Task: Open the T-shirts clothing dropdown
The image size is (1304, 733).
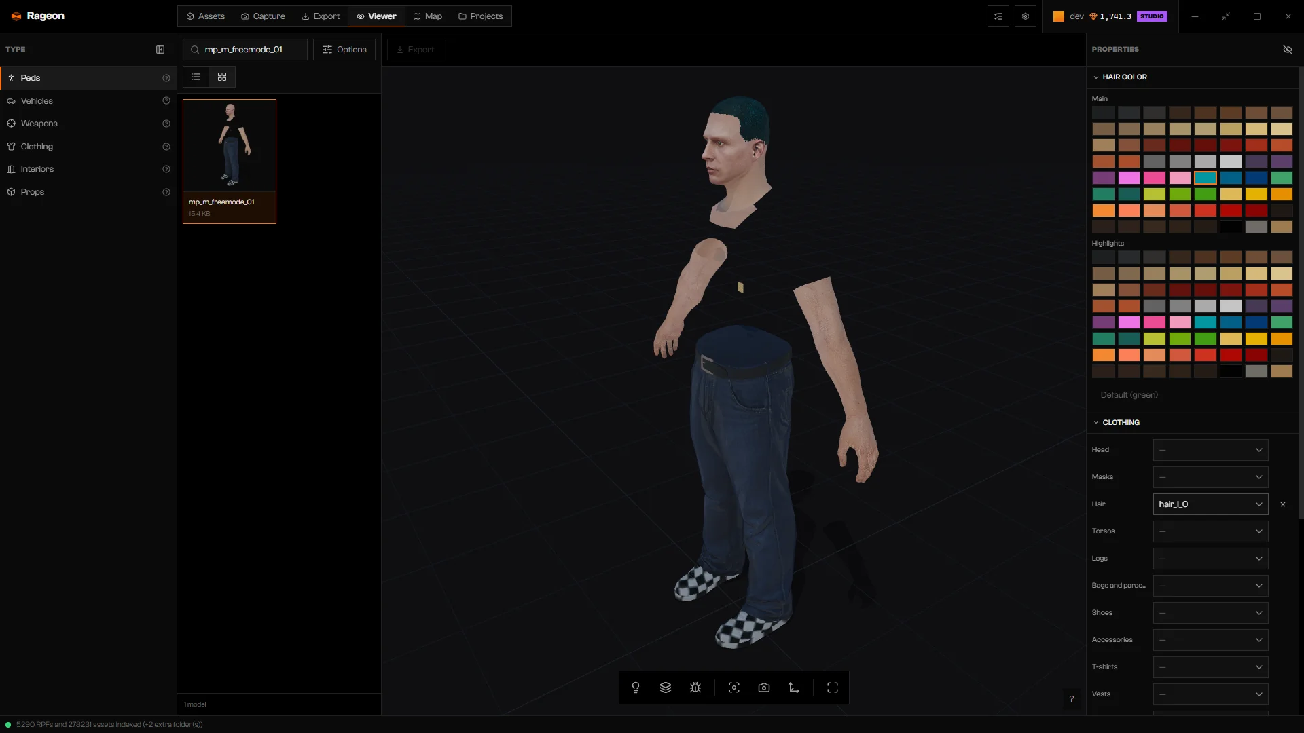Action: pyautogui.click(x=1210, y=667)
